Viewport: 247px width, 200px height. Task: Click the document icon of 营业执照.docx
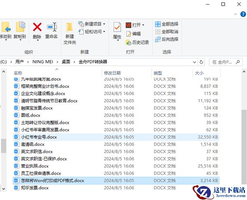tap(16, 166)
